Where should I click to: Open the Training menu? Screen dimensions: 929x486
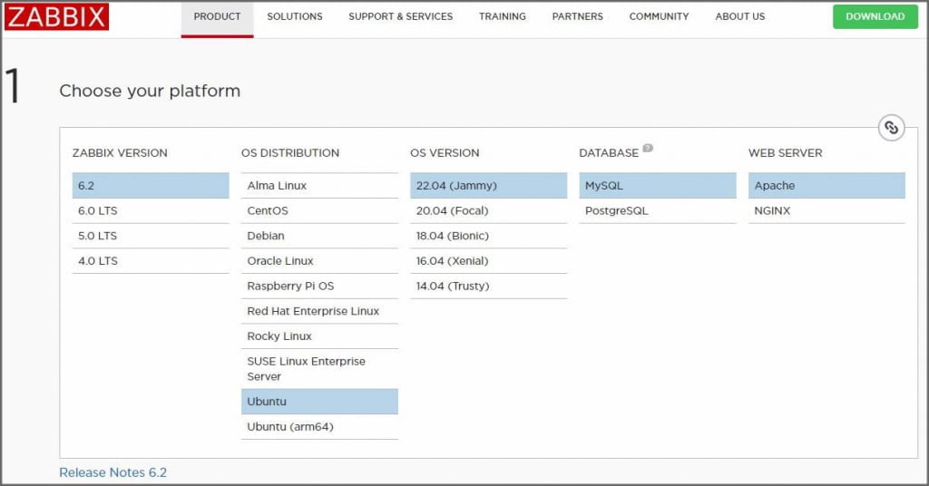click(x=503, y=17)
